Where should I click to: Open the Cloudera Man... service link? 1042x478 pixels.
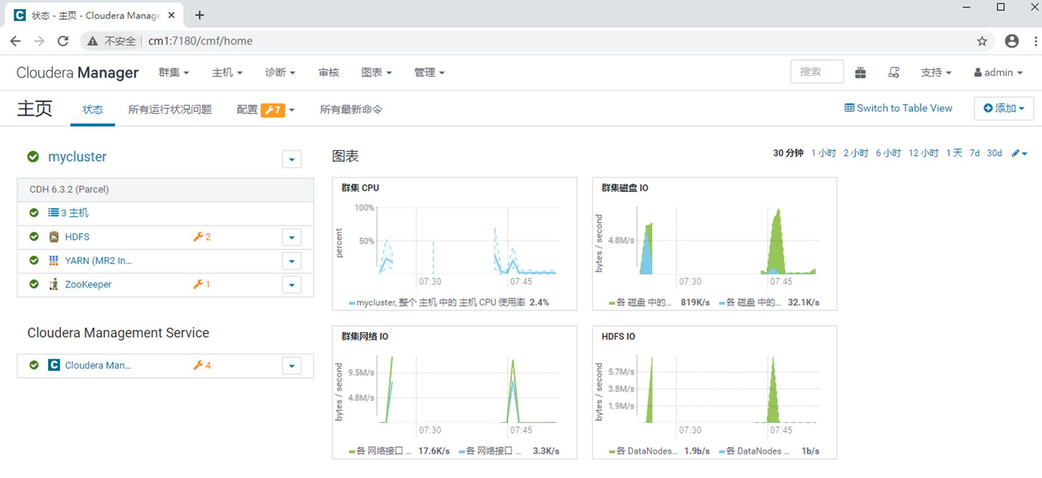click(98, 365)
